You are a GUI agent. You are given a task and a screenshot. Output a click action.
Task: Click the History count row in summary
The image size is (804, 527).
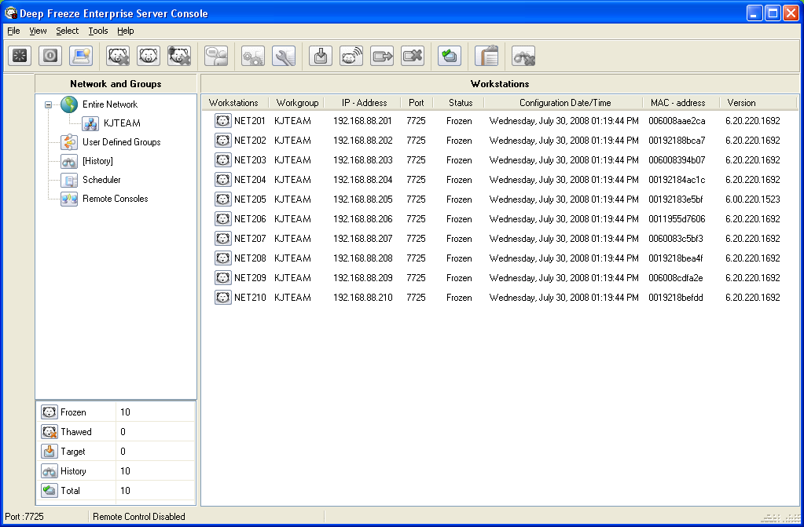coord(117,471)
